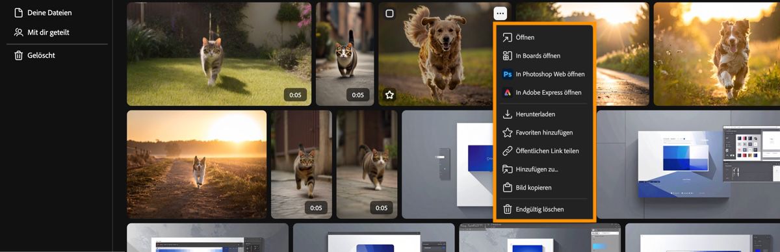The width and height of the screenshot is (780, 252).
Task: Open the brown-and-white dog at sunset image
Action: (x=716, y=54)
